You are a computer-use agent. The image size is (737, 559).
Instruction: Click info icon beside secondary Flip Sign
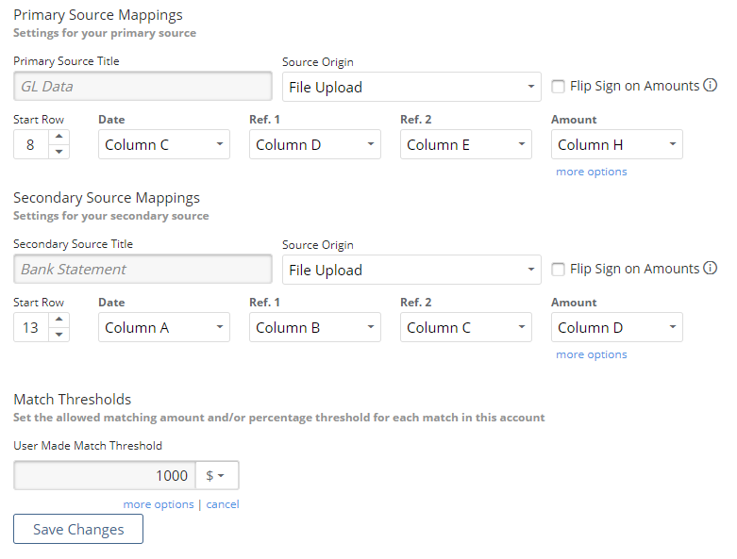pos(710,268)
